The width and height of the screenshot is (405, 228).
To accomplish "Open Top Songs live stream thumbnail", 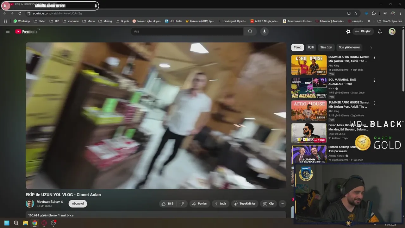I will [x=309, y=133].
